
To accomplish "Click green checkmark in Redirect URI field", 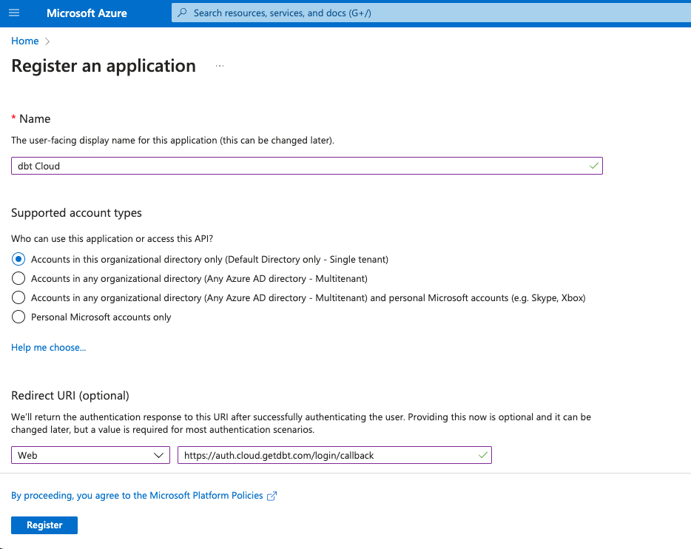I will (x=482, y=455).
